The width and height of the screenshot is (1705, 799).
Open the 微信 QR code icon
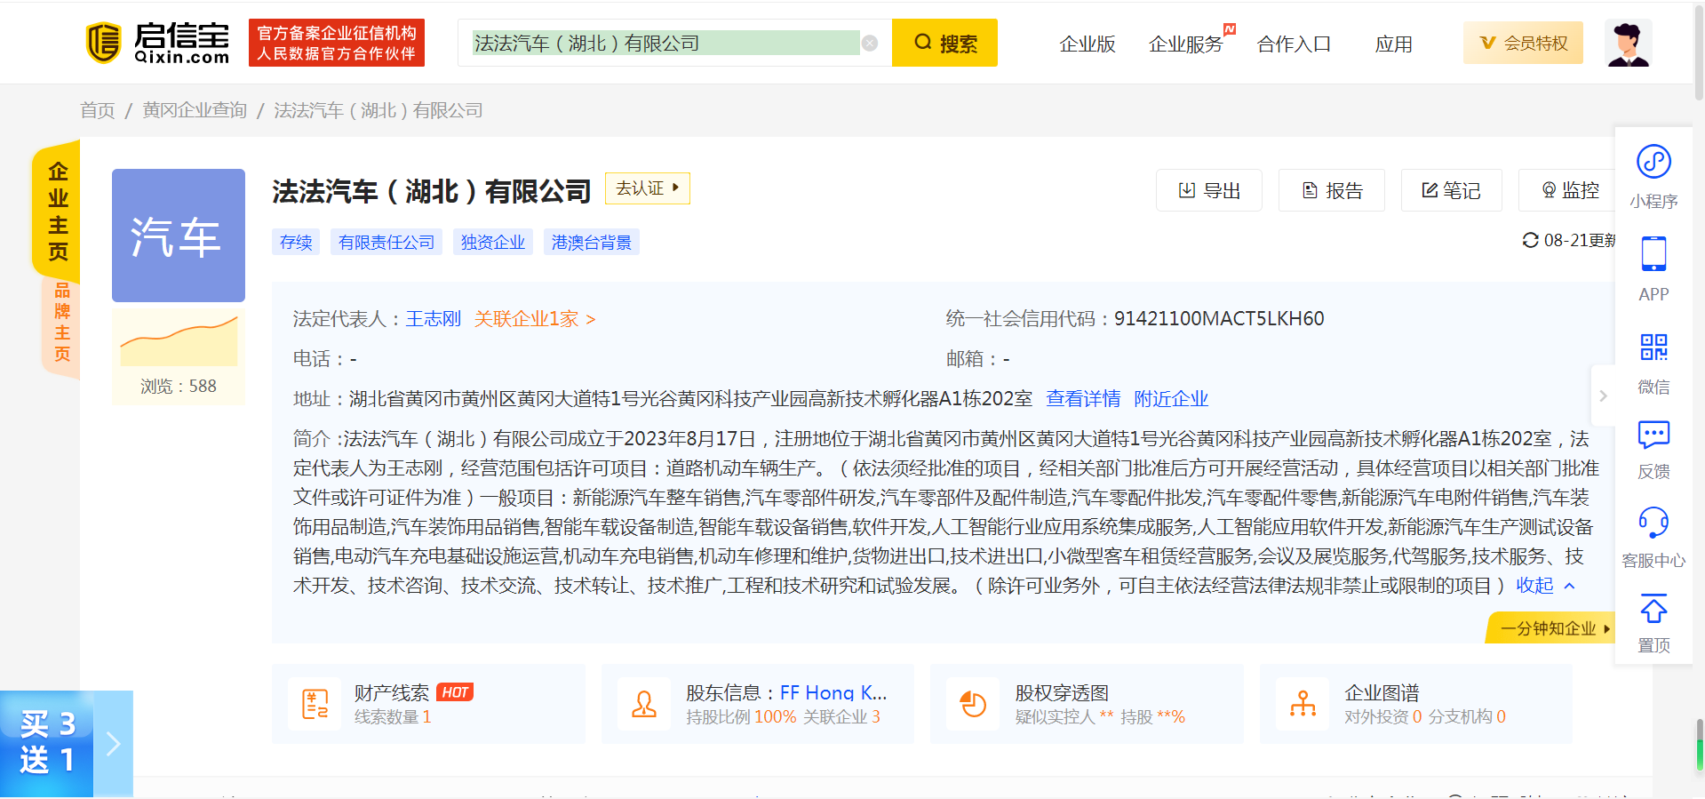1653,347
